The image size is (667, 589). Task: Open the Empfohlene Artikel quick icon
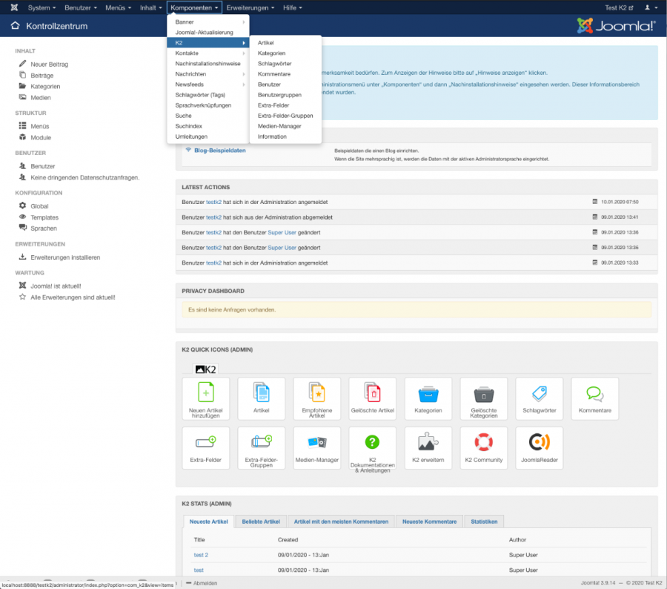click(x=317, y=398)
